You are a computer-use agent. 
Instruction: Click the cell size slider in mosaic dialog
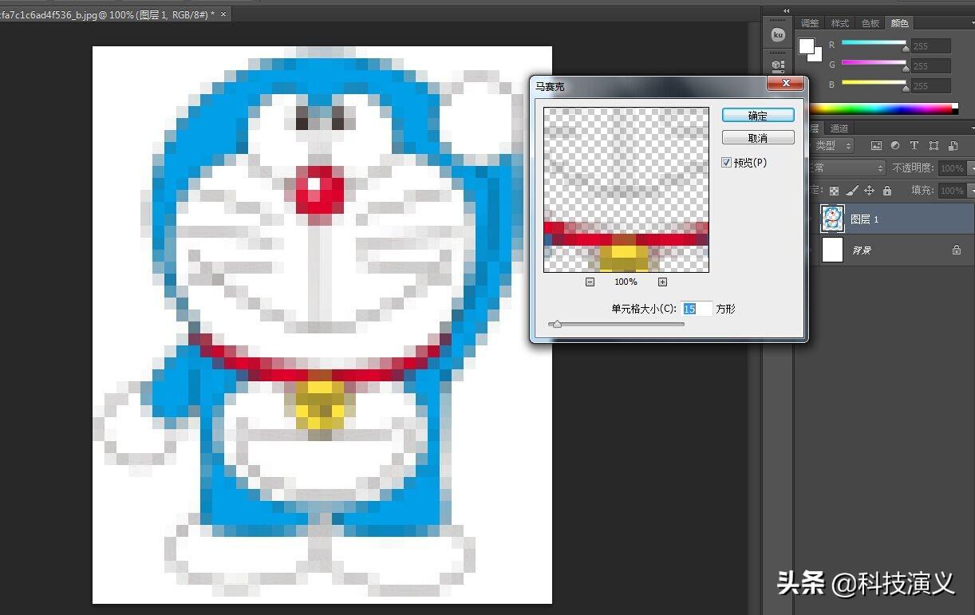615,324
